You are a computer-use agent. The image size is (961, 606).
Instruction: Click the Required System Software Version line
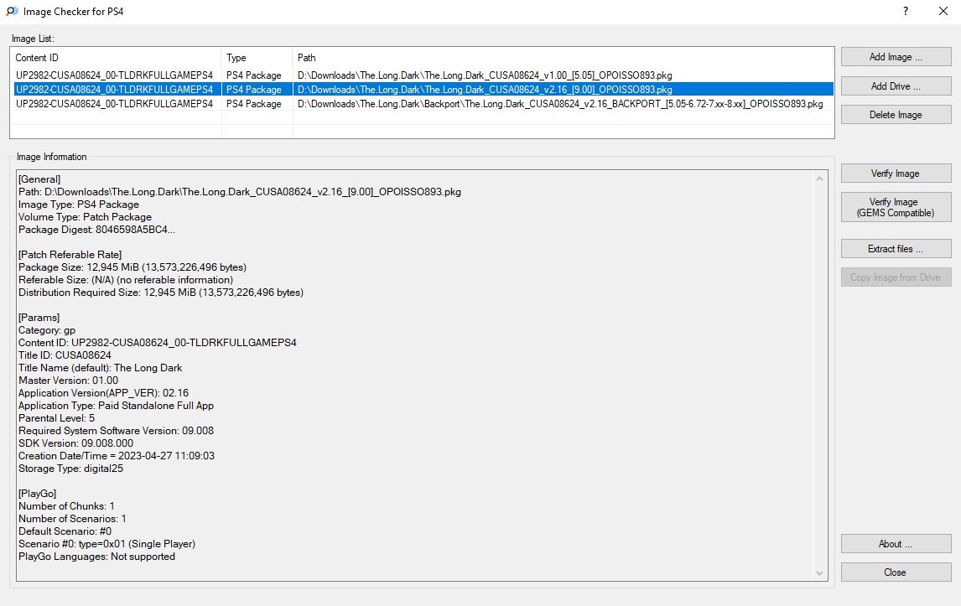click(117, 431)
